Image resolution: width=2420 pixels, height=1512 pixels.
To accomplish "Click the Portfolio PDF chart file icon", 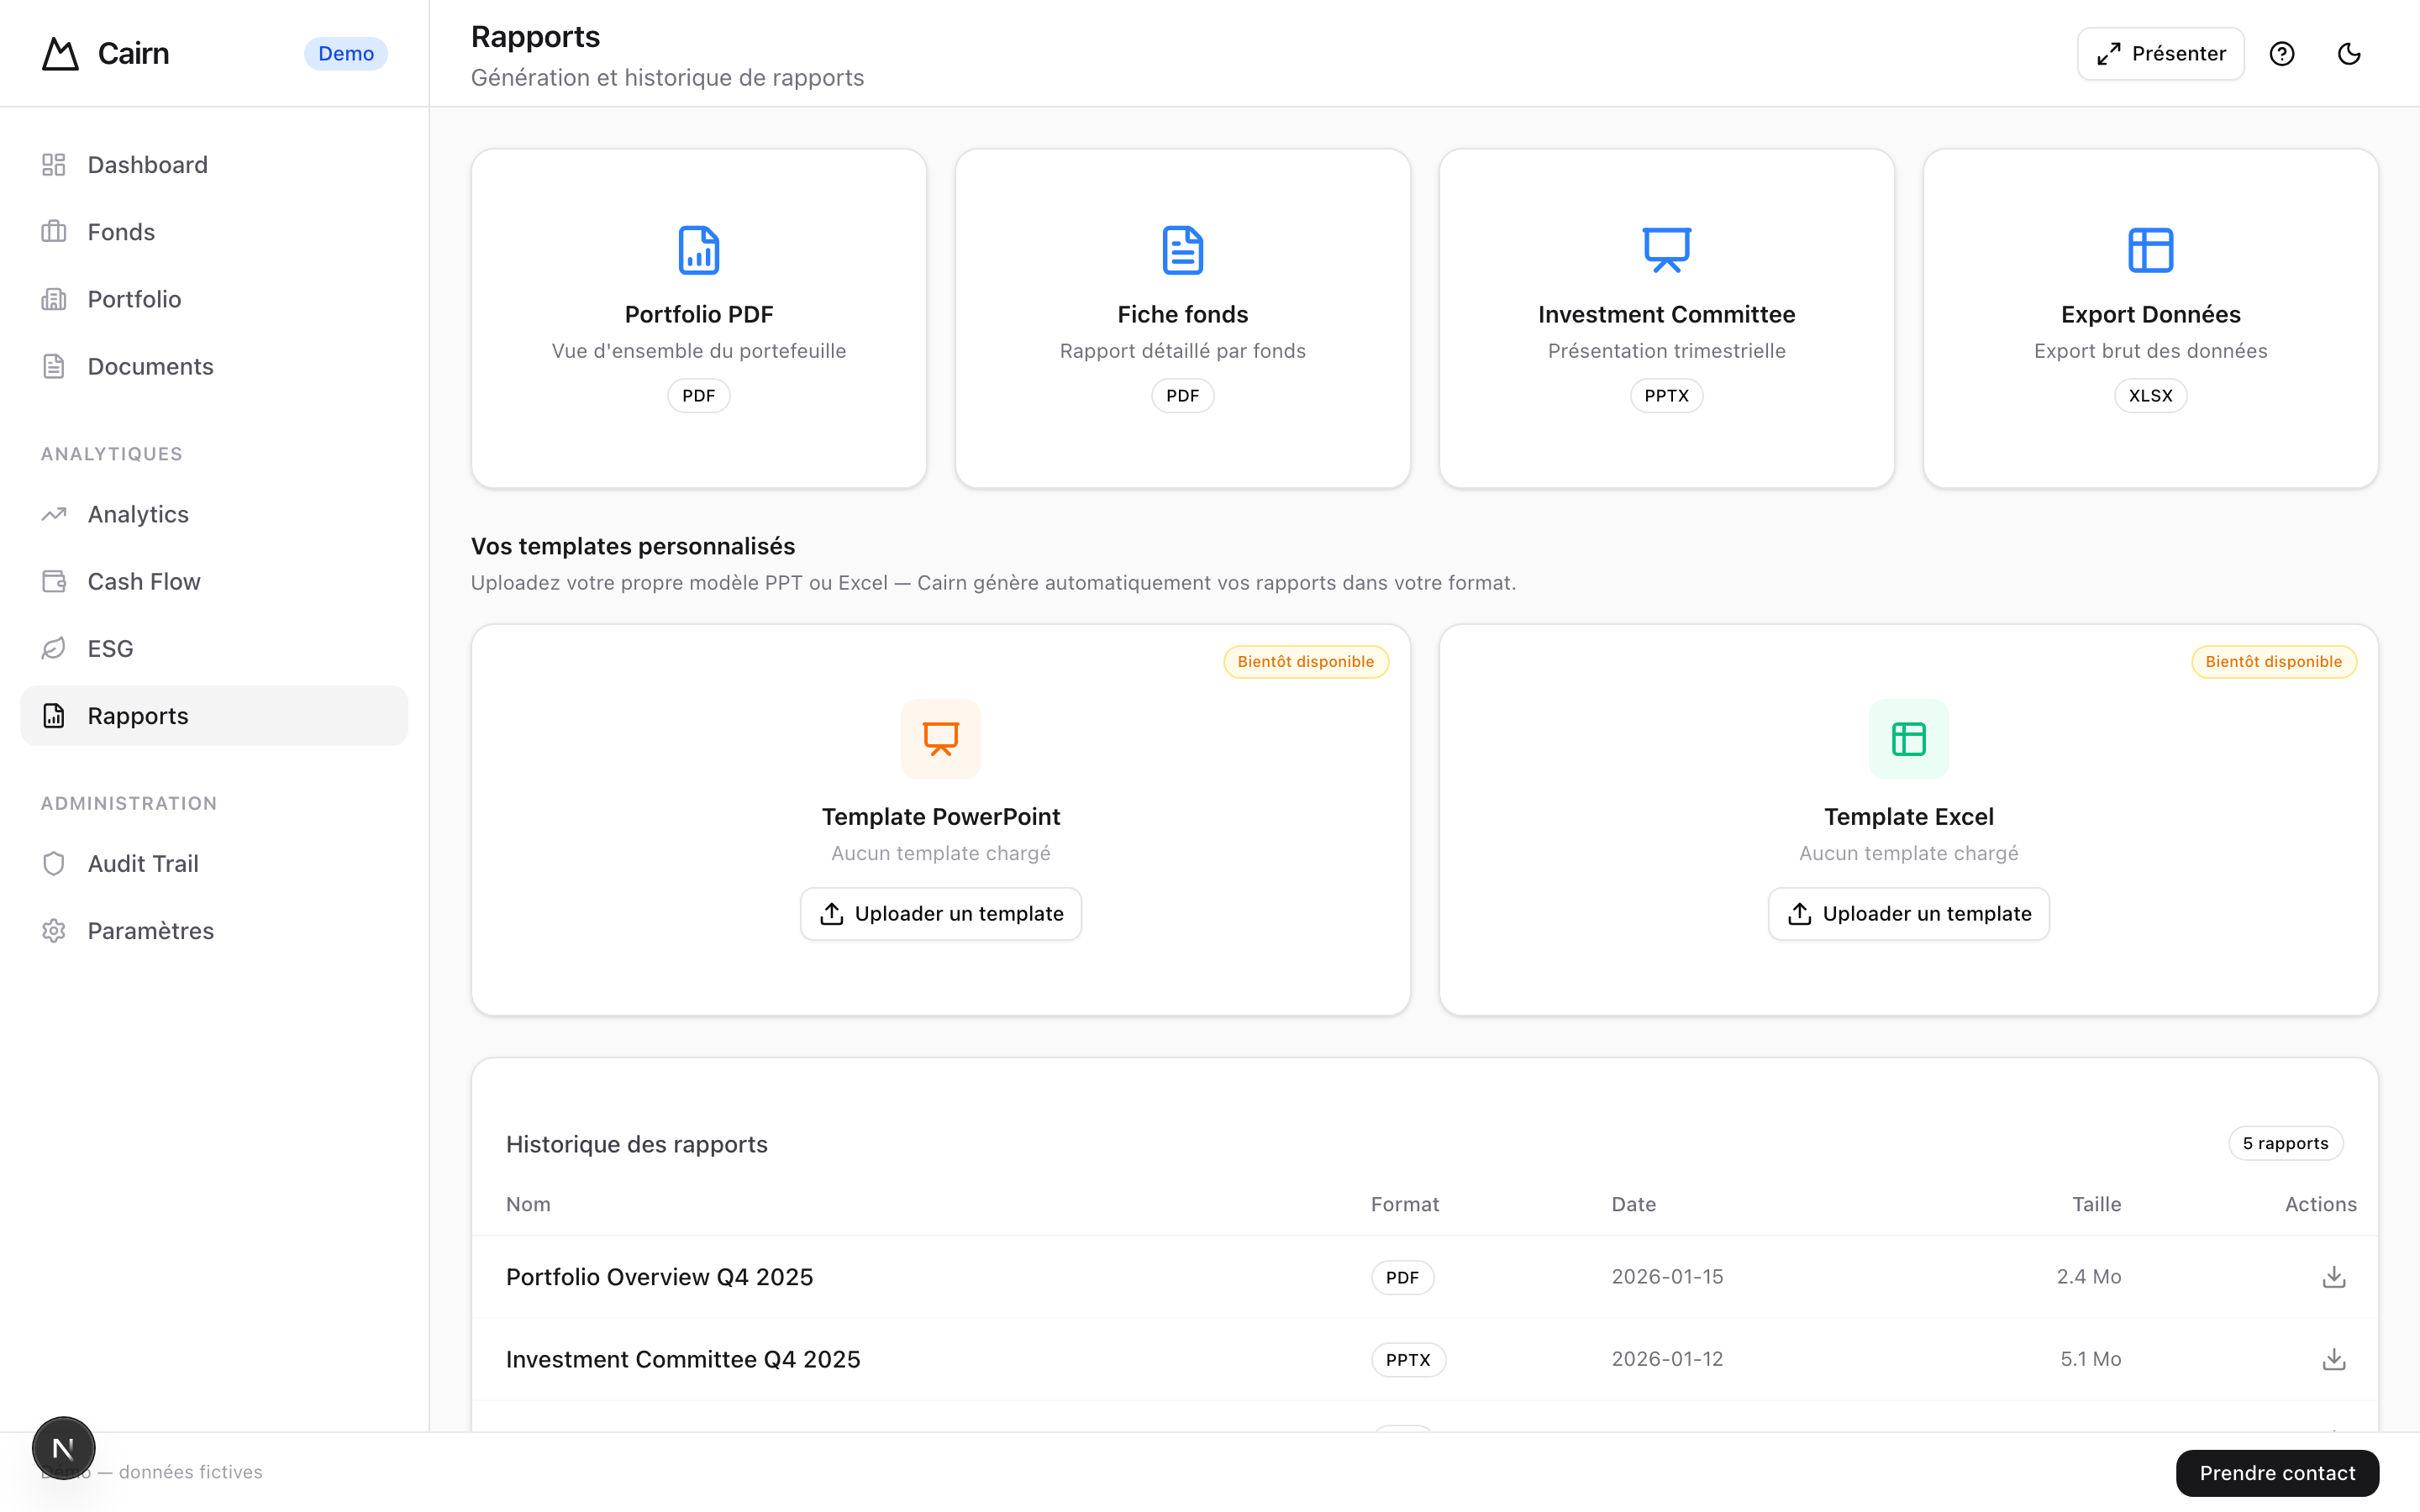I will [x=698, y=250].
